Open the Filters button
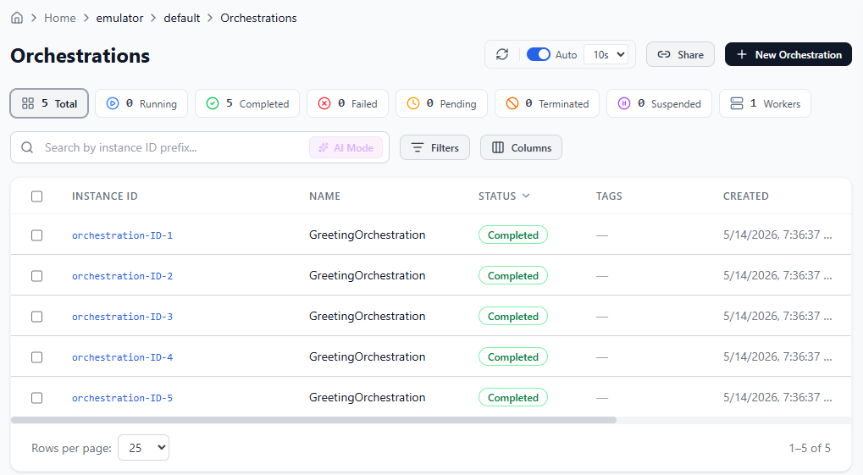The image size is (863, 475). pyautogui.click(x=434, y=147)
